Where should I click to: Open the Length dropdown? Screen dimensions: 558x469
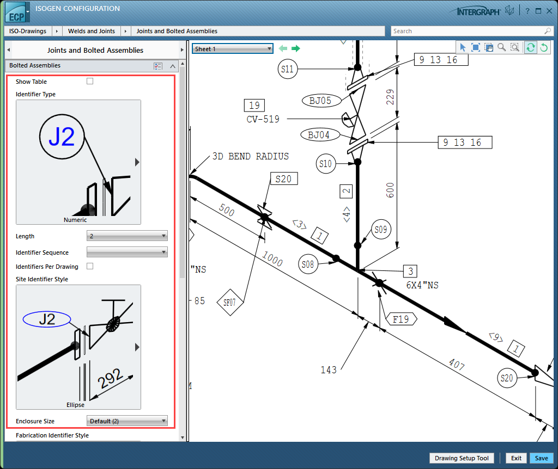(127, 236)
